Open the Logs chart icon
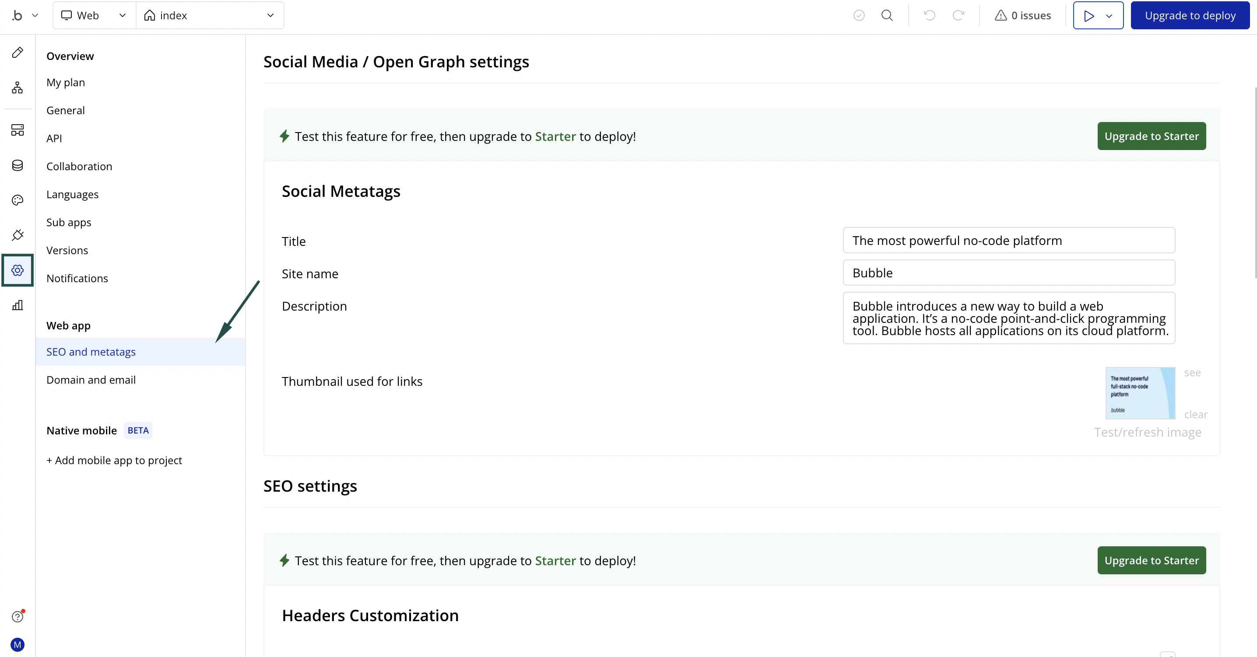Viewport: 1257px width, 657px height. [x=18, y=305]
